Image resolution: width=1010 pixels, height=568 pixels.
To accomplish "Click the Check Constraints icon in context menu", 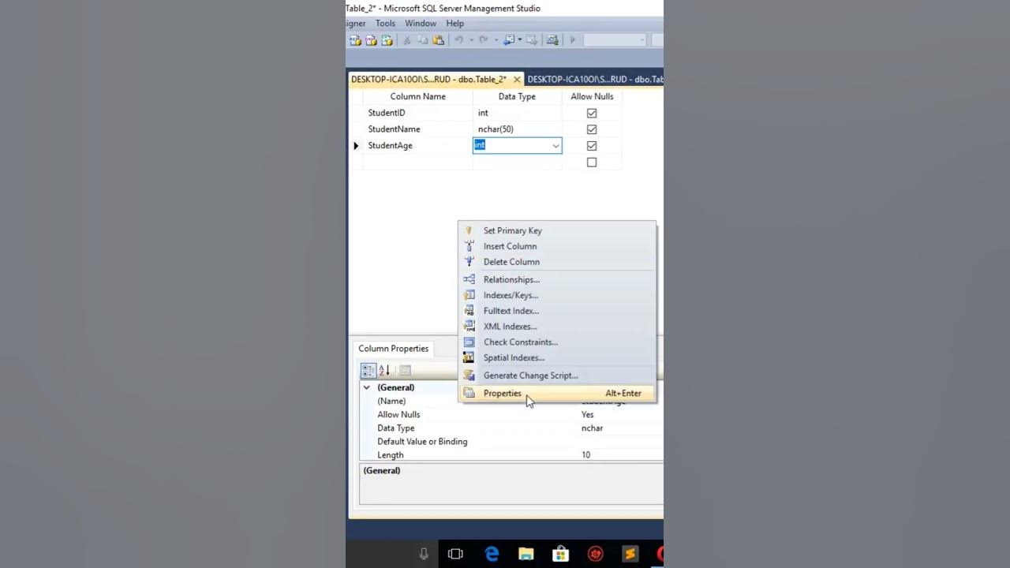I will click(x=469, y=342).
